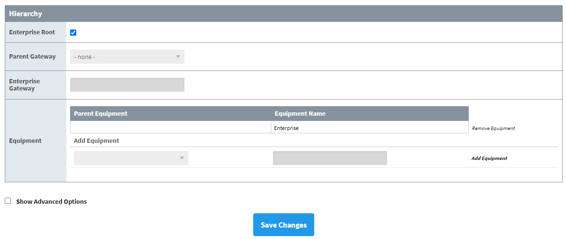Image resolution: width=566 pixels, height=239 pixels.
Task: Click the Equipment Name column header
Action: [300, 113]
